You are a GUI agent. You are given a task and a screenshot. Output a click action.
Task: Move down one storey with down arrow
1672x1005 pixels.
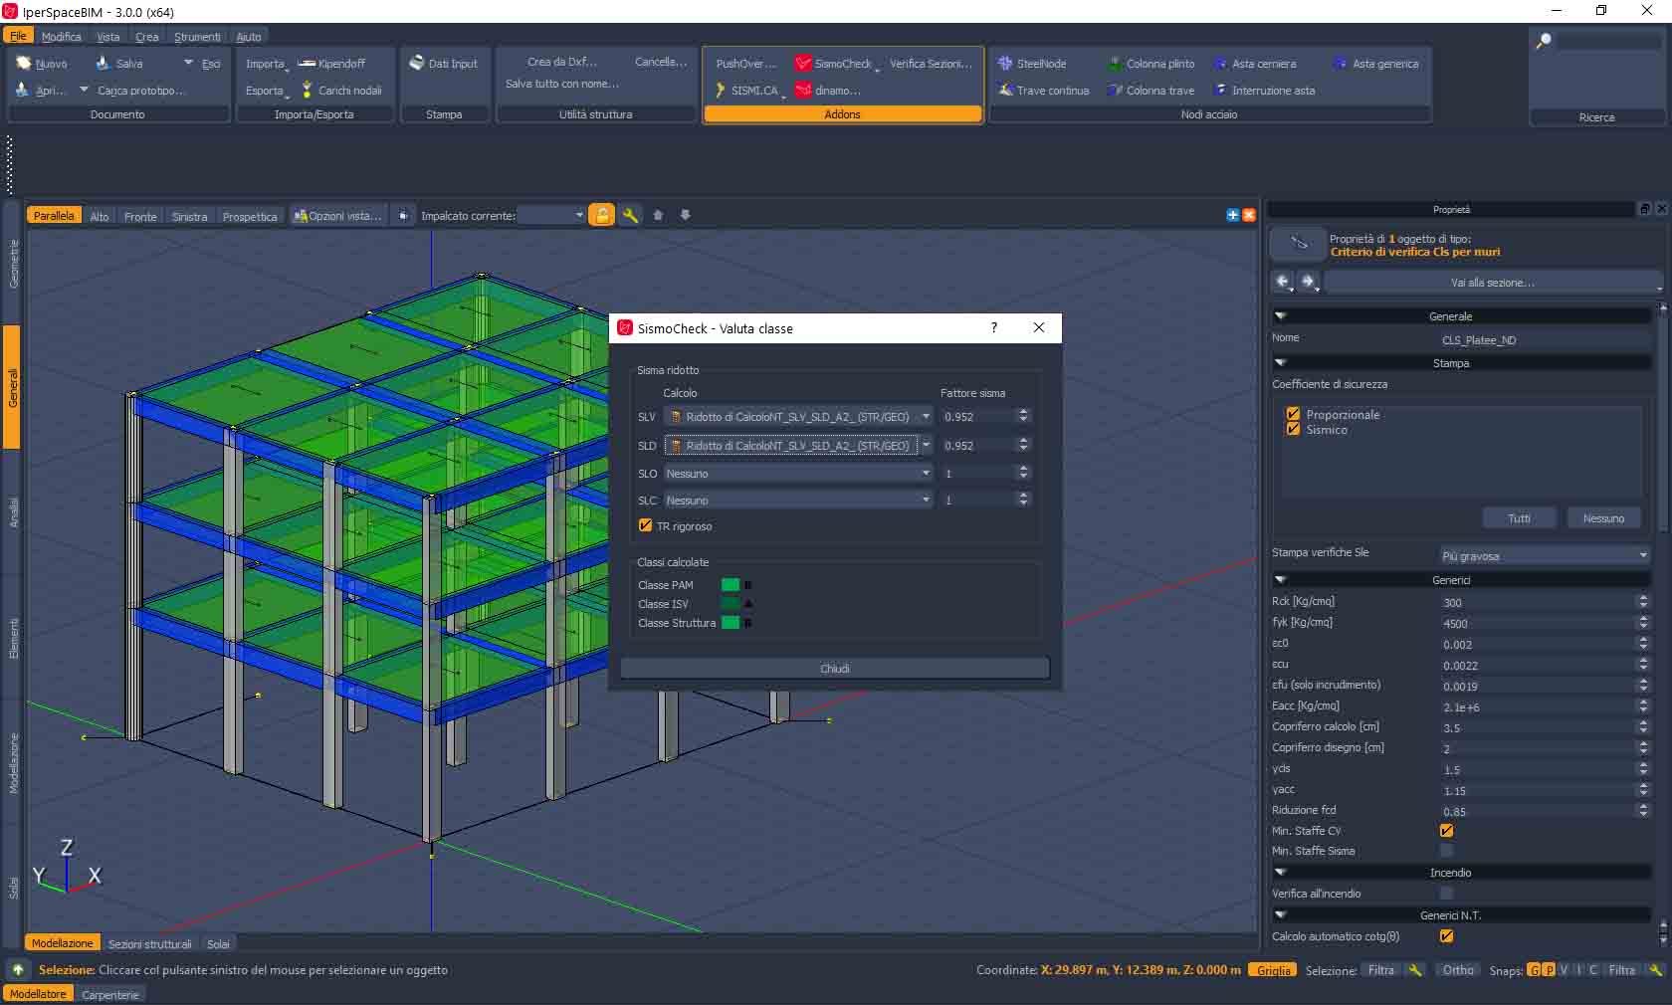click(x=685, y=215)
